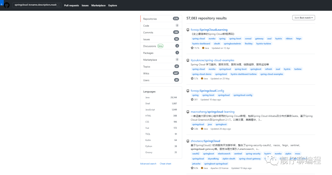Open the forezp/SpringCloudLearning repository

209,30
